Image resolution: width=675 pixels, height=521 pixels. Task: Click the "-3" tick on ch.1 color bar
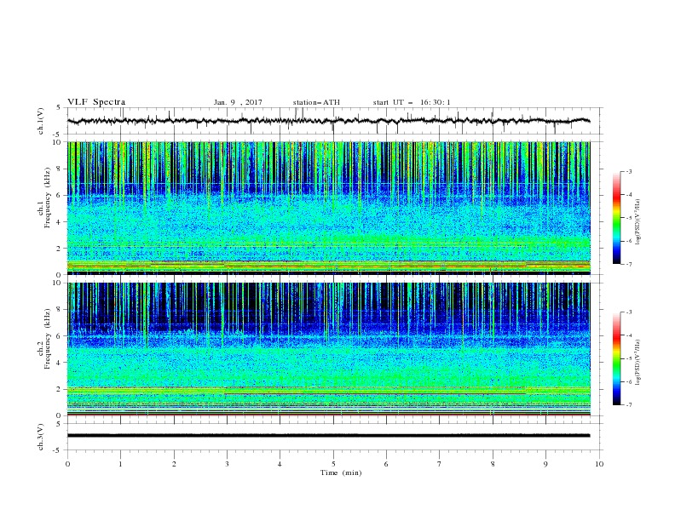pos(628,171)
